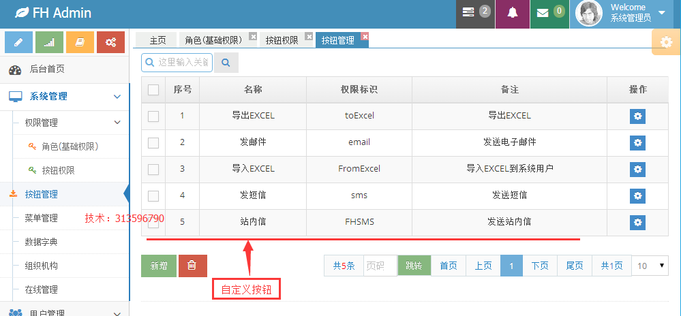Focus the 页码 page number input
Image resolution: width=681 pixels, height=316 pixels.
[380, 266]
